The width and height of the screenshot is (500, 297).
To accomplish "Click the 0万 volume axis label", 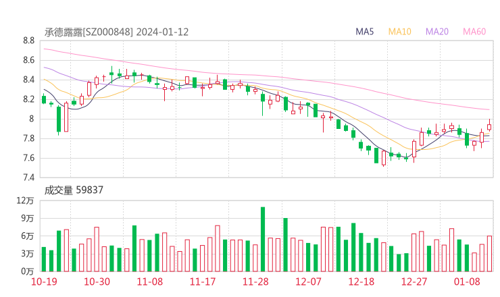I will [28, 271].
